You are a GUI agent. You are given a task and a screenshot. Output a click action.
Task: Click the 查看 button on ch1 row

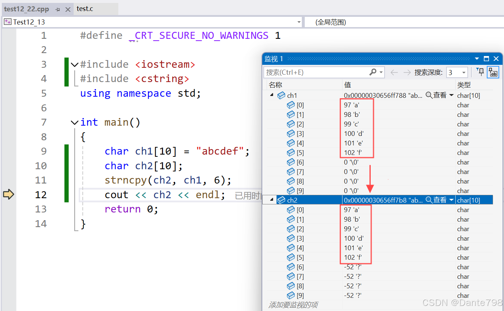(x=440, y=95)
